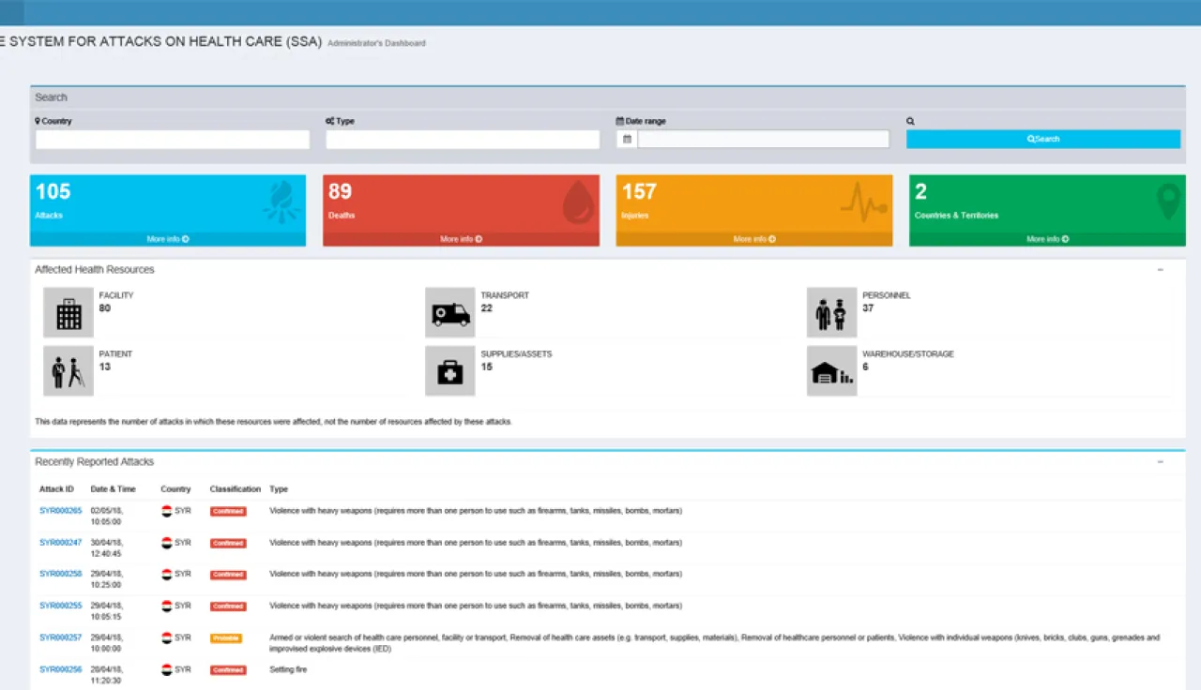Click the Facility building icon
The height and width of the screenshot is (690, 1201).
[68, 312]
